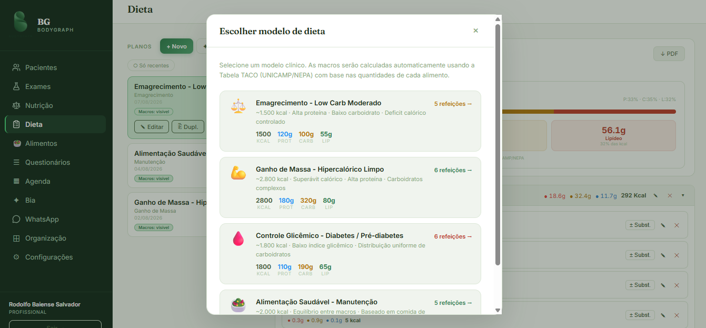Open the WhatsApp chat icon

16,219
